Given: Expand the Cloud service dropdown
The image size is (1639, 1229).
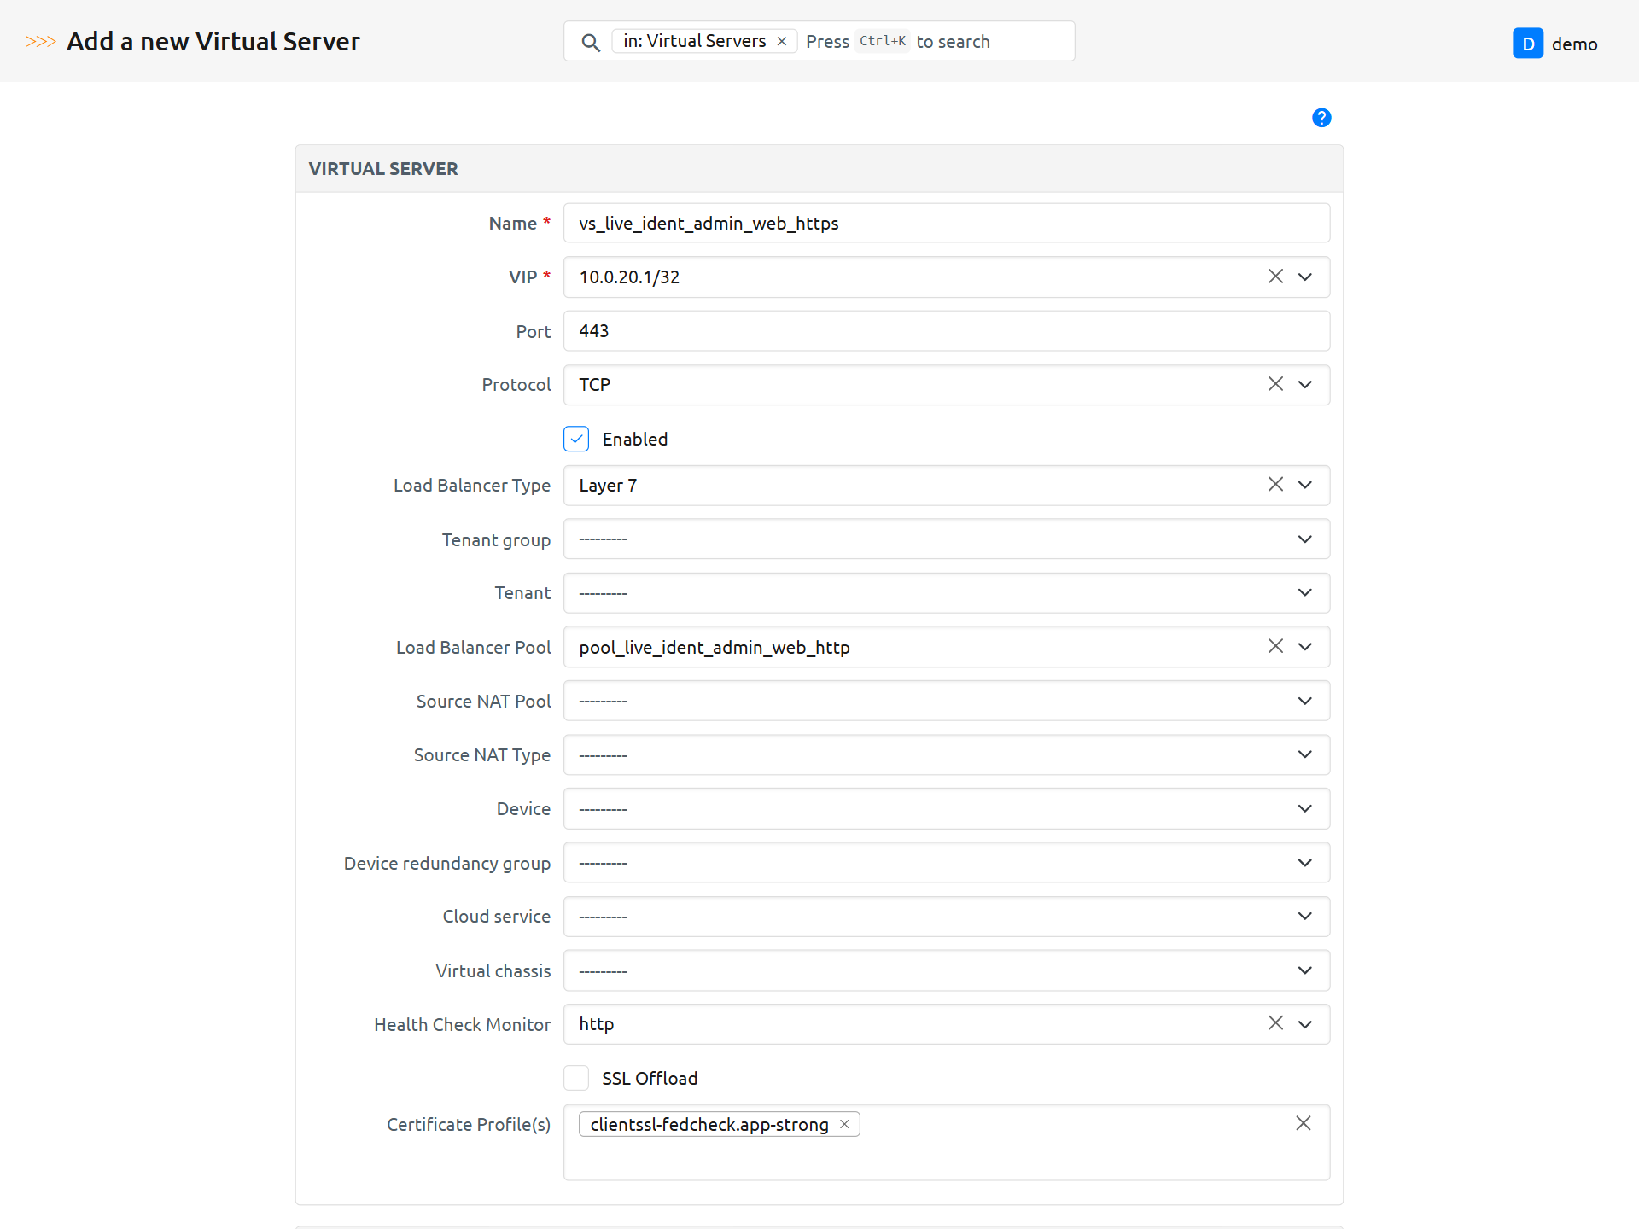Looking at the screenshot, I should (946, 917).
